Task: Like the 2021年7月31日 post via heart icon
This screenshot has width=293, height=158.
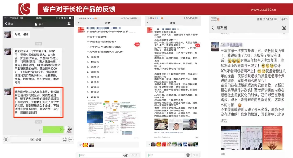Action: pos(80,145)
